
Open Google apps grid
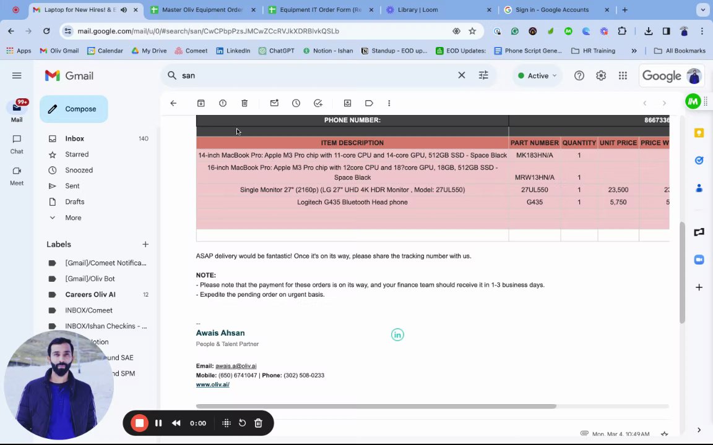coord(623,76)
